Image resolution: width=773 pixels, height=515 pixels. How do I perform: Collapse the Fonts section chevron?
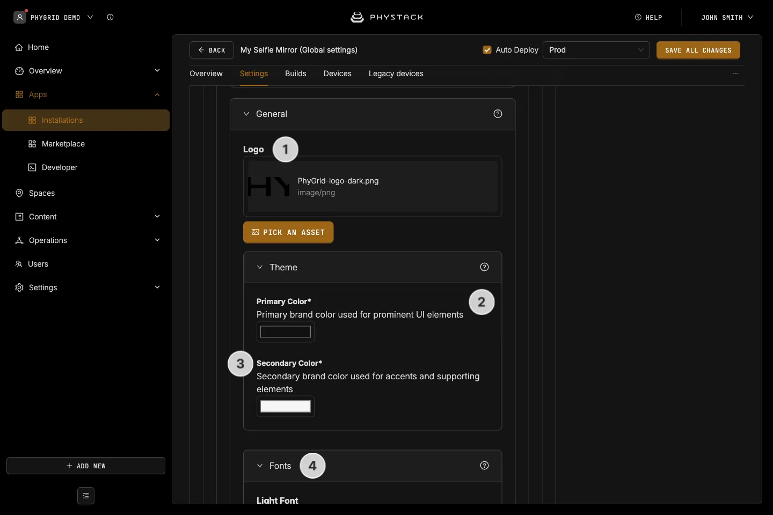pyautogui.click(x=260, y=466)
